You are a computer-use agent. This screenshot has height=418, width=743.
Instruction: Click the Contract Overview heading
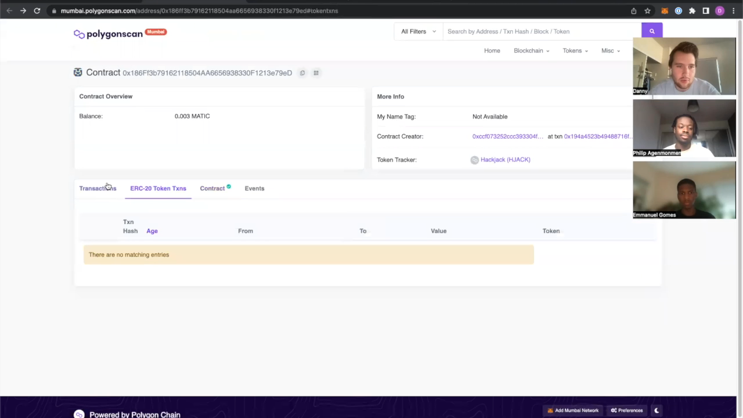tap(106, 96)
